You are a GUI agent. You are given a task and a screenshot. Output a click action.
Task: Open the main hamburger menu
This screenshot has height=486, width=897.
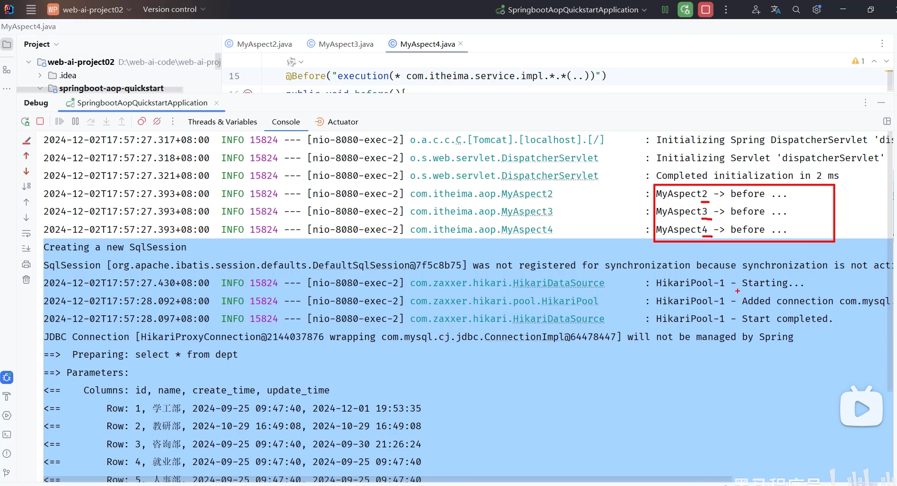click(x=31, y=10)
